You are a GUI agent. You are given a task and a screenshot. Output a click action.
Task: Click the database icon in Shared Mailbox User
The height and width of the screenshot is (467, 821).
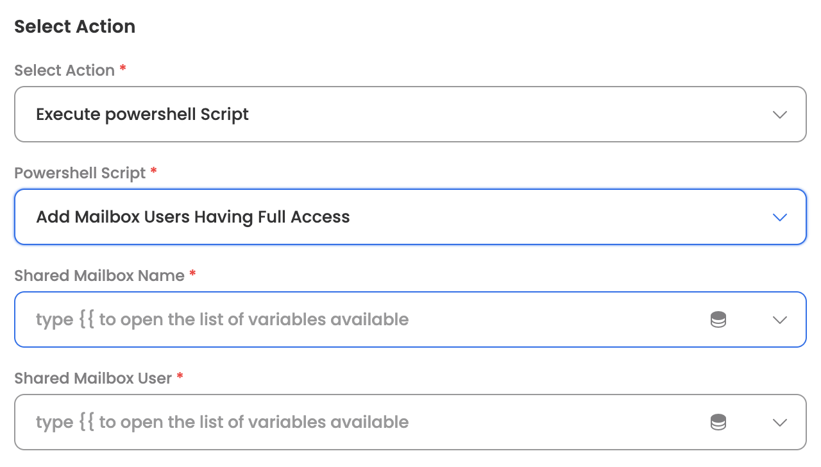(x=718, y=422)
